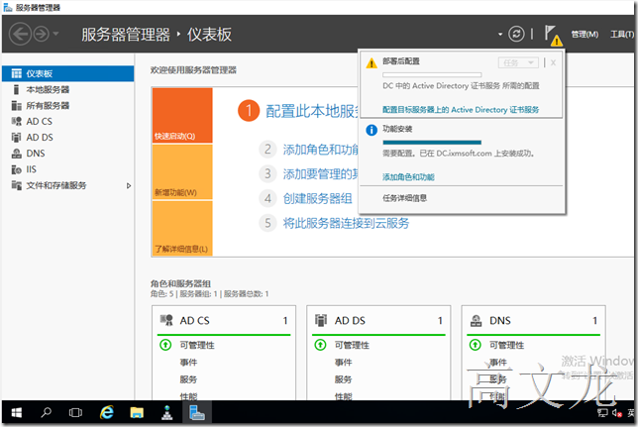Click 创建服务器组 step 4 link

318,198
